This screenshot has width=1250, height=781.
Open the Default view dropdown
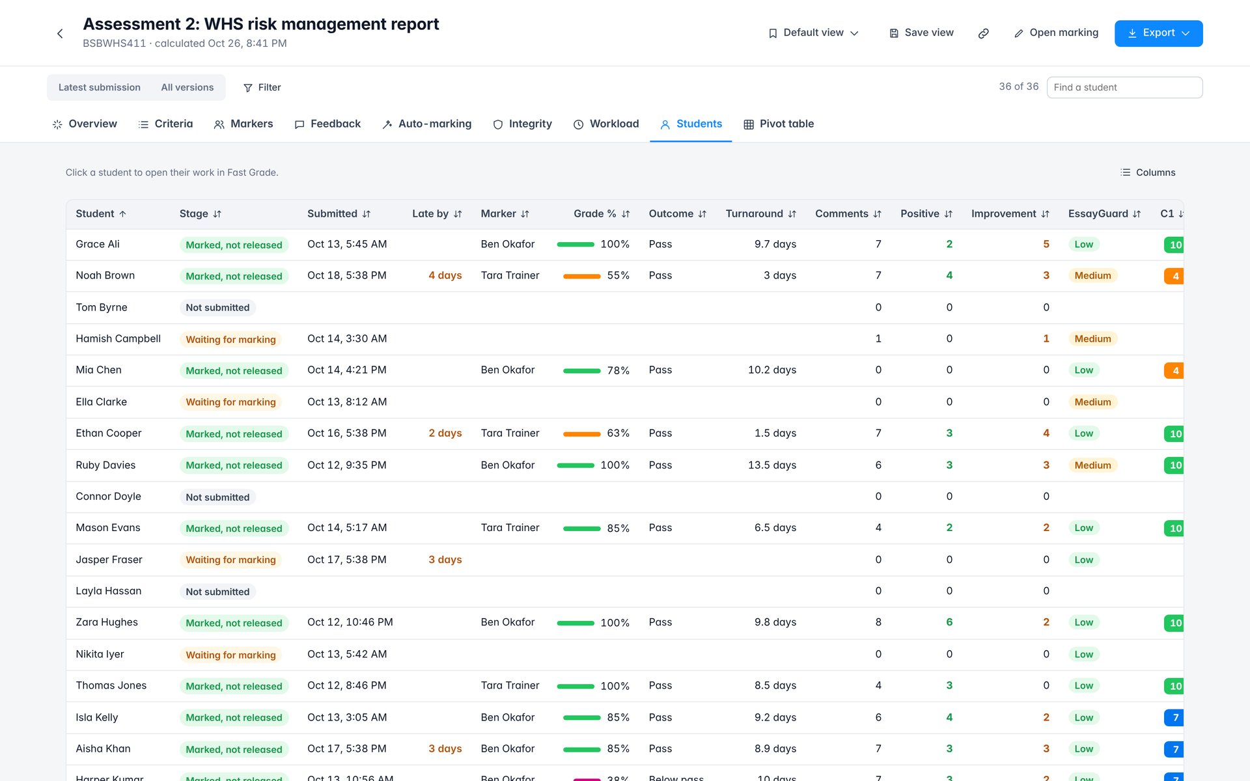pos(814,33)
